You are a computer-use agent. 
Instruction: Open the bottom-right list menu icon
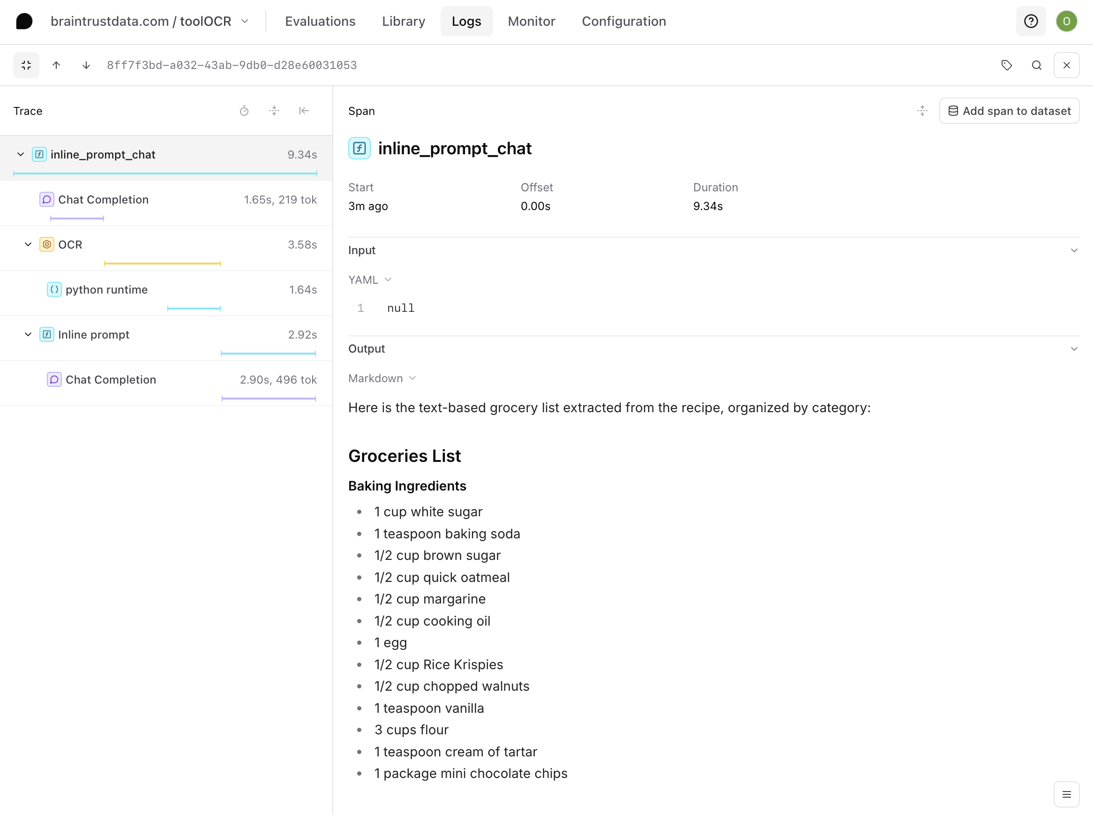point(1066,794)
